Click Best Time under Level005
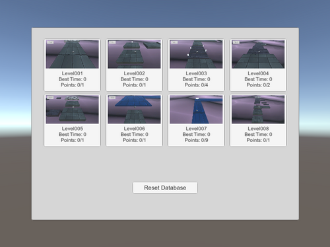Image resolution: width=330 pixels, height=247 pixels. [72, 134]
